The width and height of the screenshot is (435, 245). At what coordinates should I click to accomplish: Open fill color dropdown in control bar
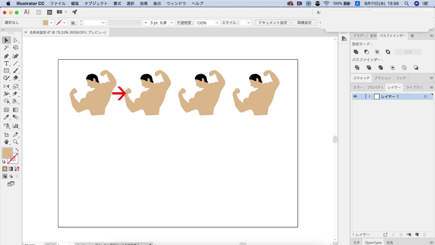pos(51,22)
